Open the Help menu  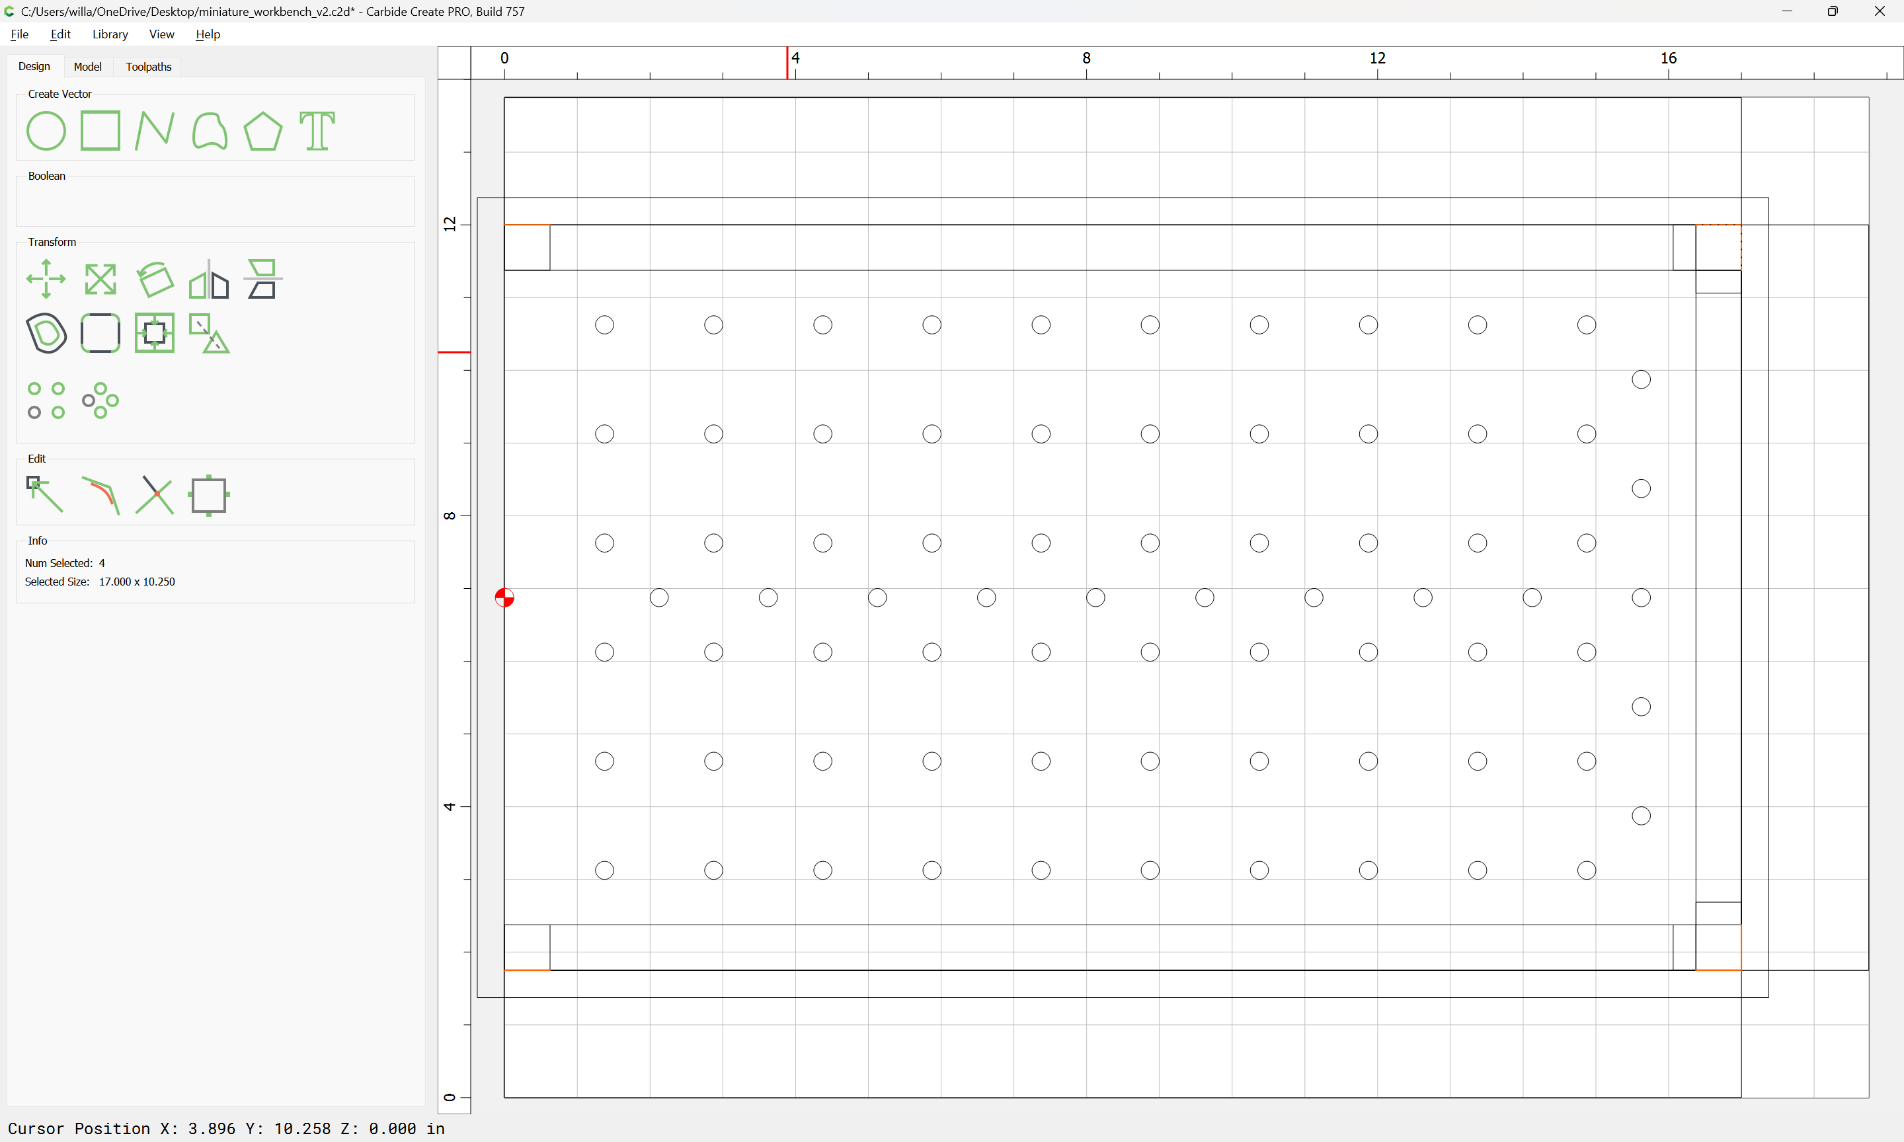coord(208,34)
